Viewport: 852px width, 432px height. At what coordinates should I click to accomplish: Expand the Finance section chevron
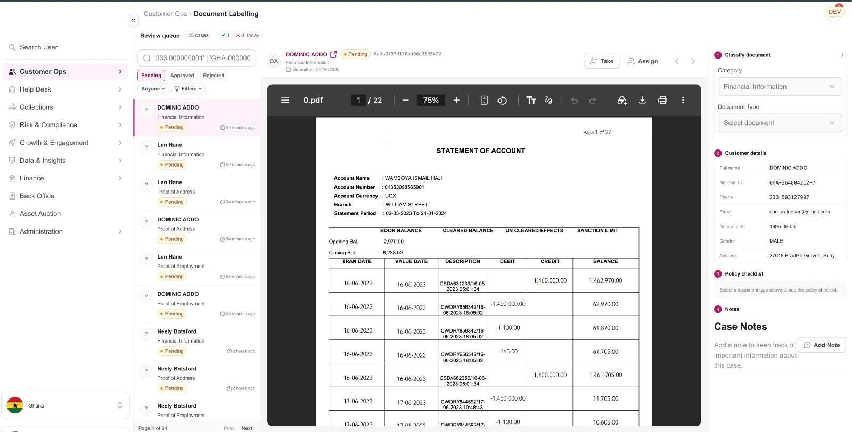(120, 178)
